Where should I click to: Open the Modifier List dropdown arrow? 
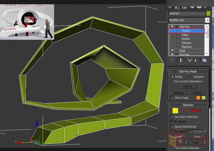pyautogui.click(x=207, y=20)
